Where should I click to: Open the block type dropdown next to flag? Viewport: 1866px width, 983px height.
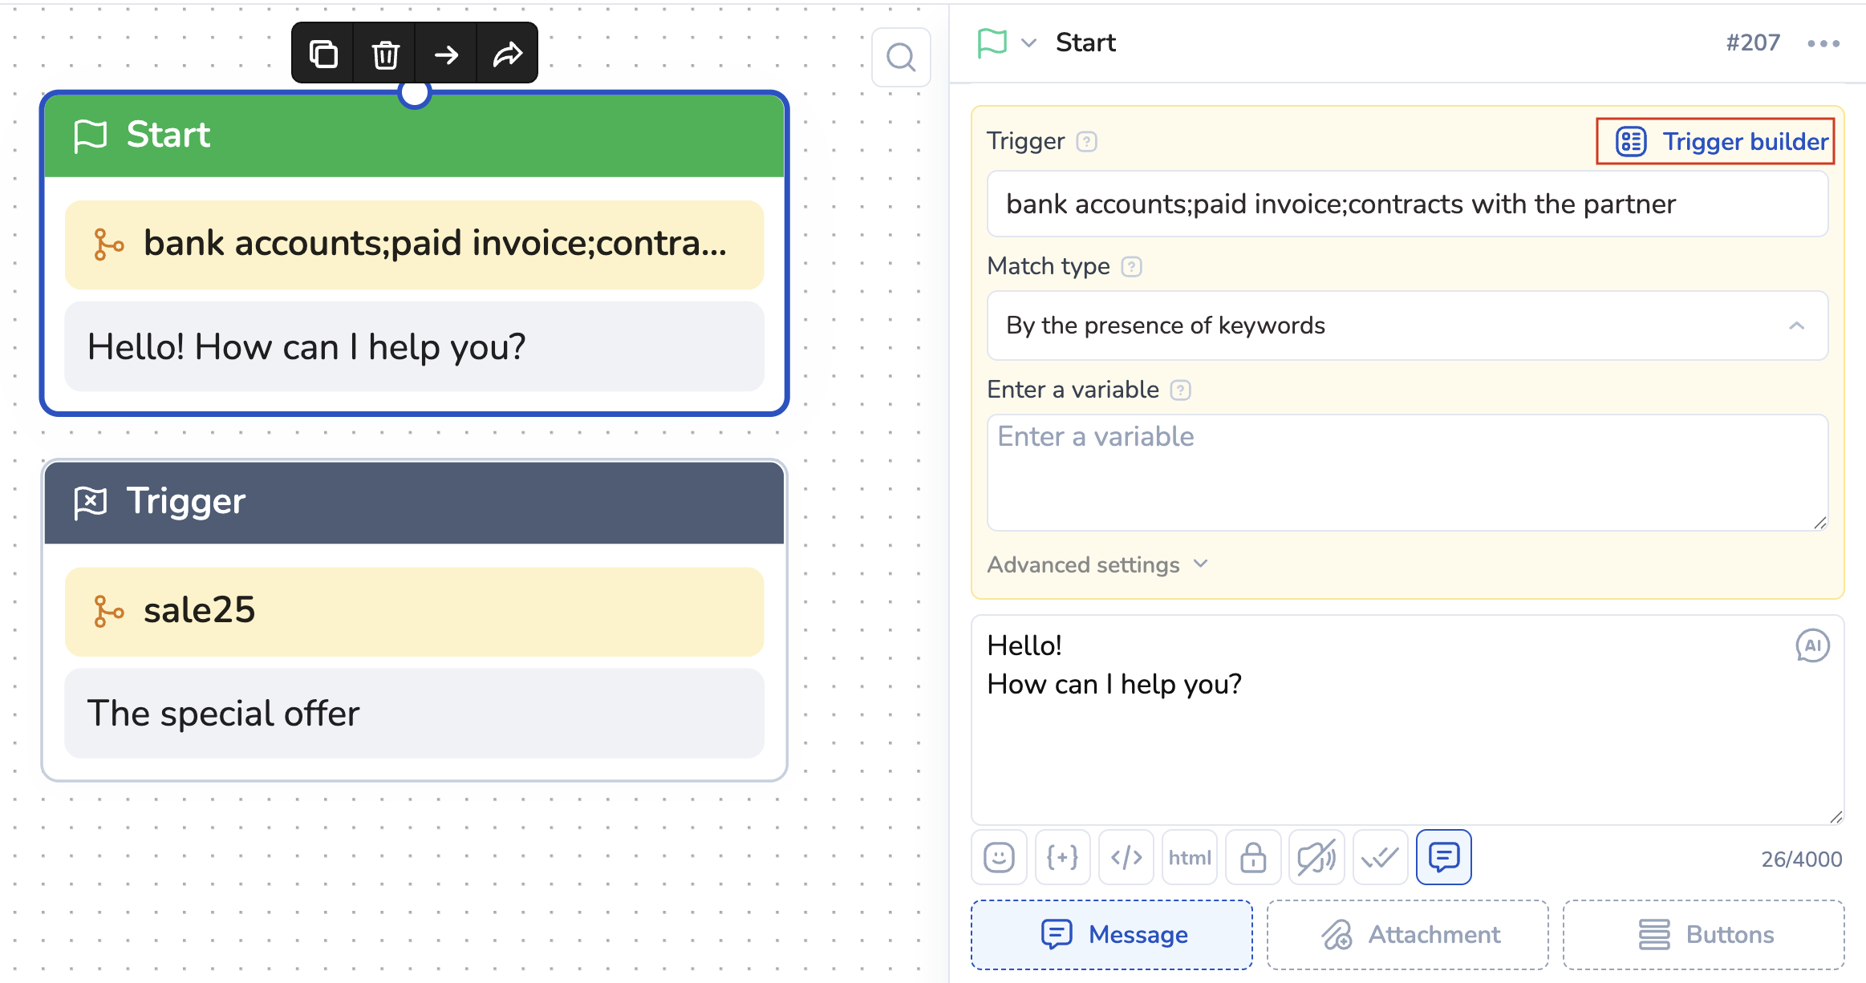[x=1028, y=42]
